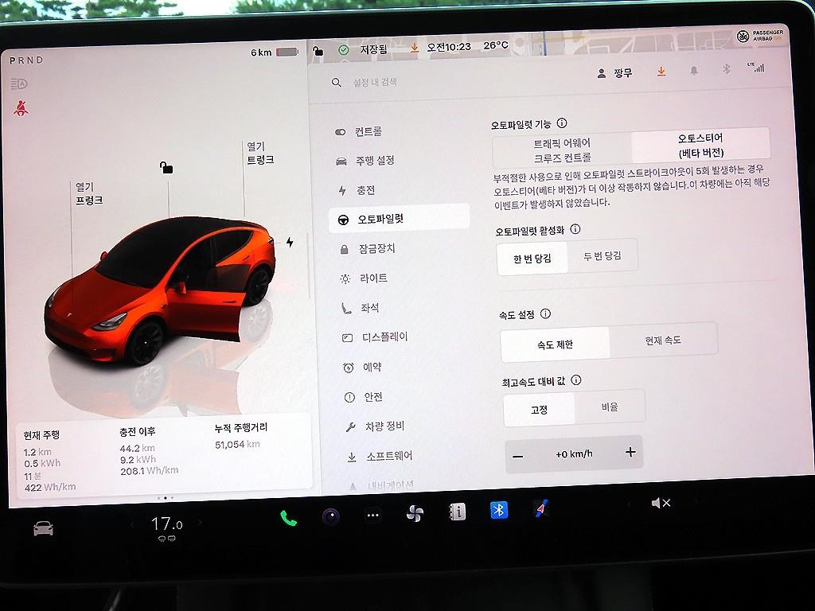The width and height of the screenshot is (815, 611).
Task: Tap the seatbelt warning icon
Action: click(21, 108)
